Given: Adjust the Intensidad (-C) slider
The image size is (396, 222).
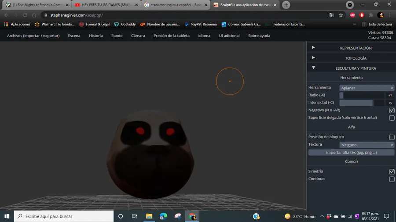Looking at the screenshot, I should click(362, 103).
